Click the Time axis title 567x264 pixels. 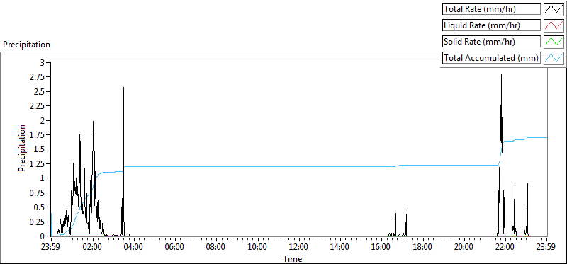click(x=292, y=258)
